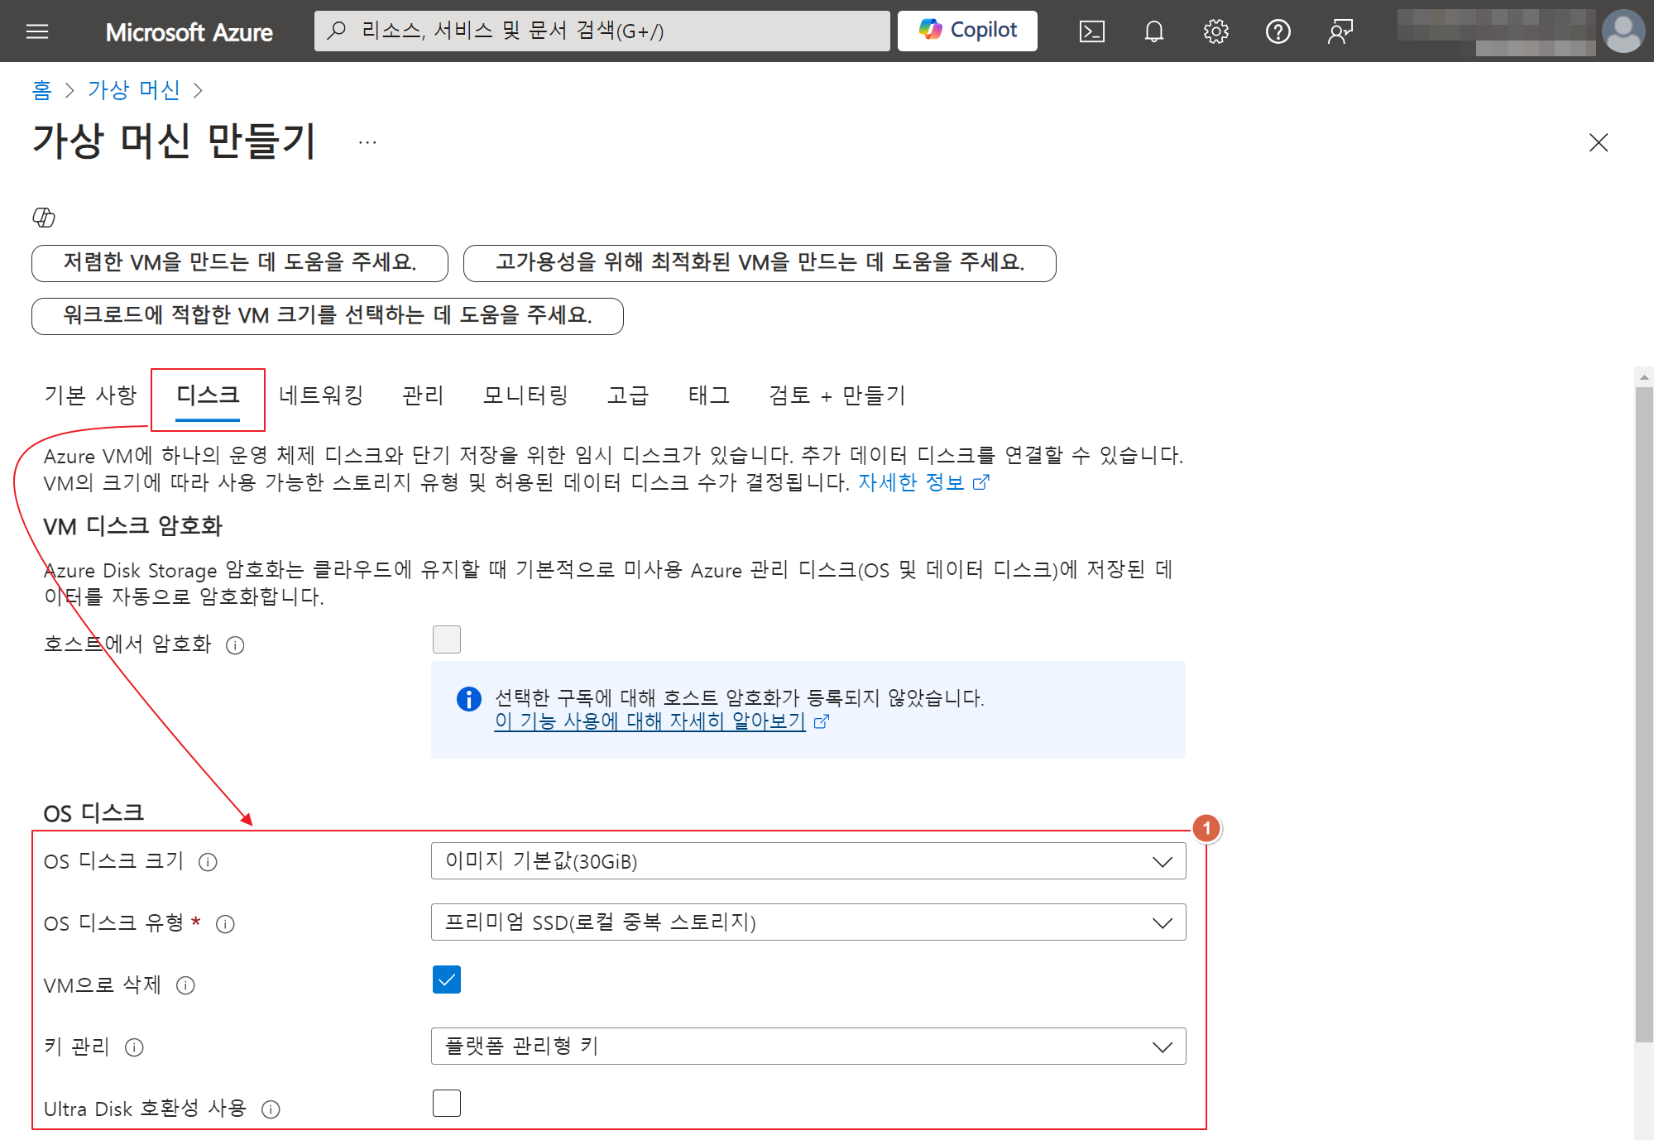Uncheck the VM으로 삭제 checkbox
1654x1140 pixels.
tap(447, 980)
